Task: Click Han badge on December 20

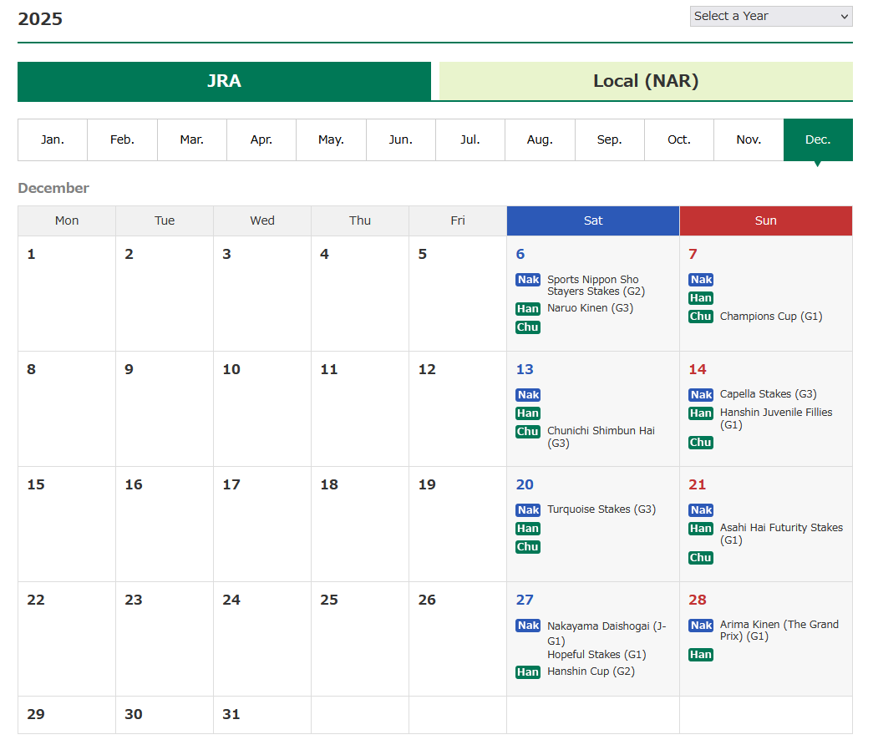Action: tap(528, 529)
